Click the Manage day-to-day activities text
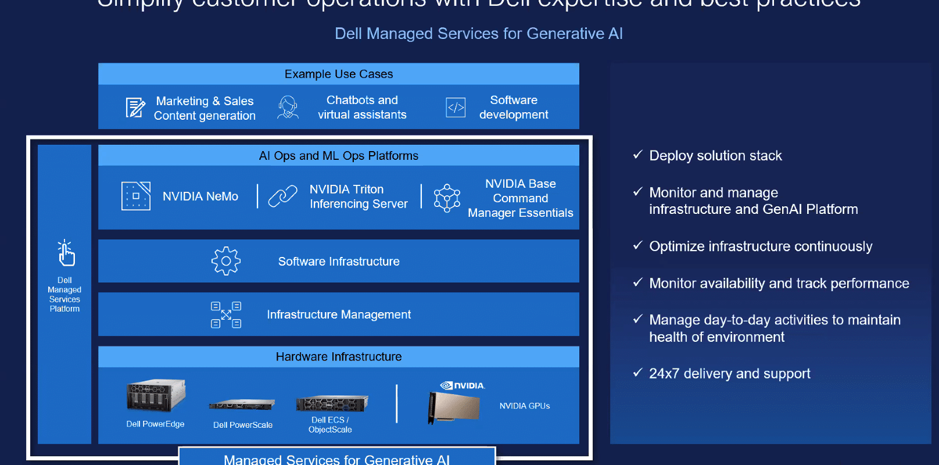This screenshot has width=939, height=465. tap(775, 328)
